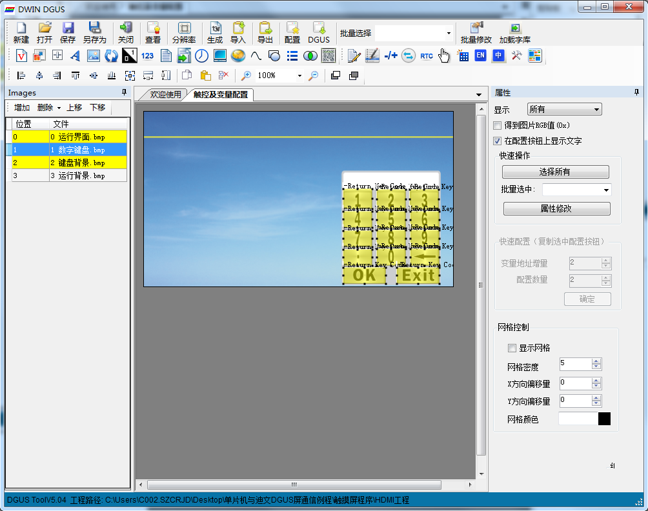Image resolution: width=648 pixels, height=511 pixels.
Task: Click the 生成 generate icon
Action: pyautogui.click(x=215, y=33)
